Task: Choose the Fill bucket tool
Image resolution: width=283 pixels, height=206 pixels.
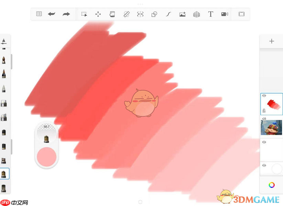Action: click(x=112, y=14)
